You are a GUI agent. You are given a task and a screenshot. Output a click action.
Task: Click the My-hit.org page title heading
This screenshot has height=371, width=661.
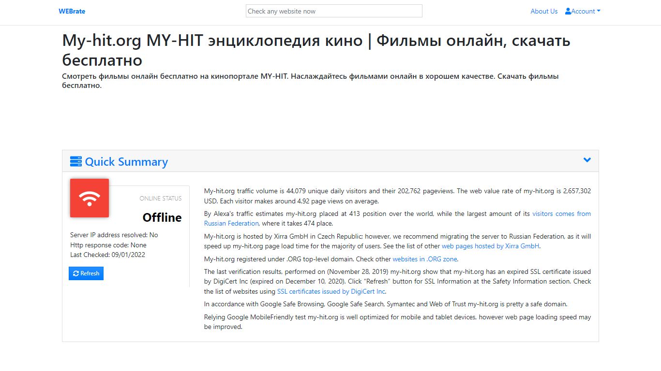click(x=316, y=50)
